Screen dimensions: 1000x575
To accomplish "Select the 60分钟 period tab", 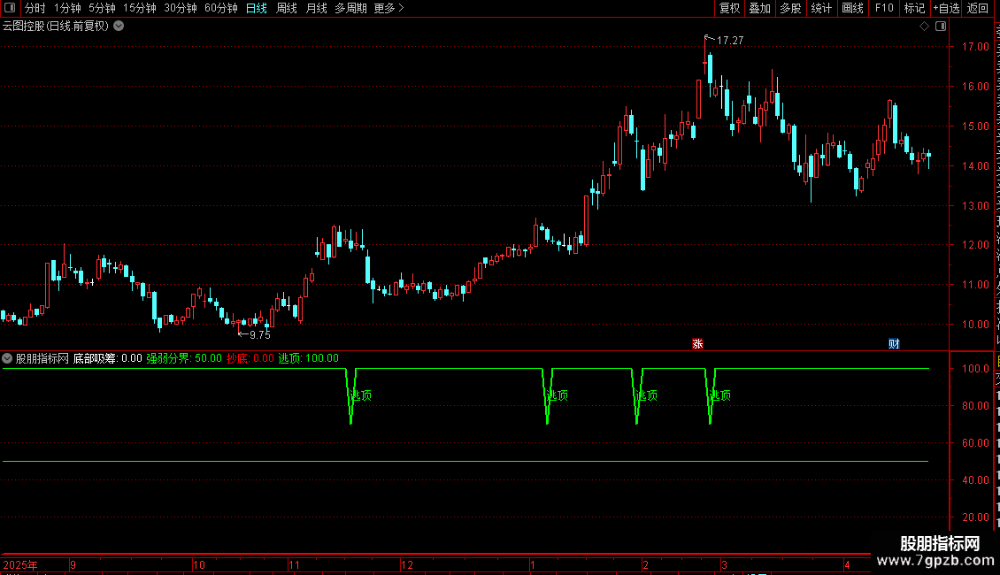I will [220, 8].
